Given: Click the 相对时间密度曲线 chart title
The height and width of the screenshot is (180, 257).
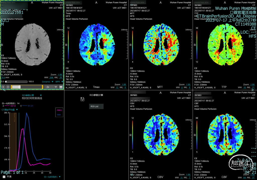Looking at the screenshot, I should point(32,98).
